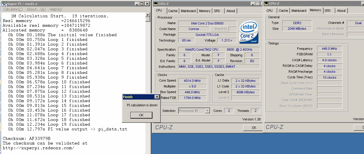Select the Cache tab in the CPU window

point(173,11)
